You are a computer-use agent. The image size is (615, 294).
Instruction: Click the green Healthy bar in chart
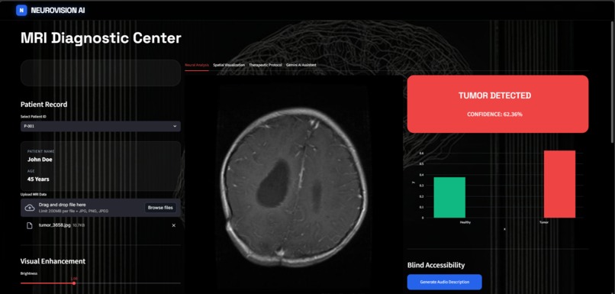click(449, 197)
